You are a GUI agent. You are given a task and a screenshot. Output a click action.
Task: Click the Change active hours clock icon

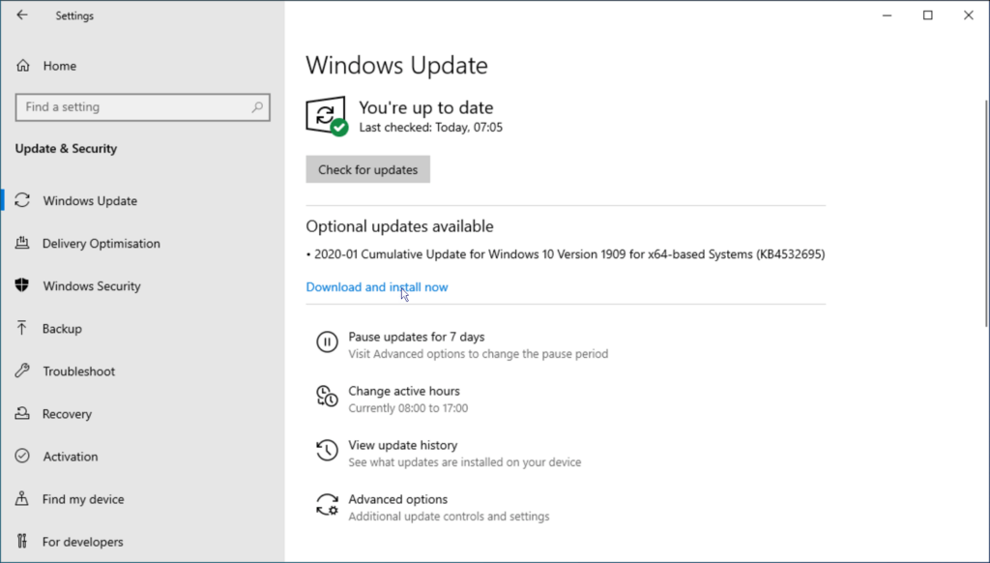pos(328,396)
